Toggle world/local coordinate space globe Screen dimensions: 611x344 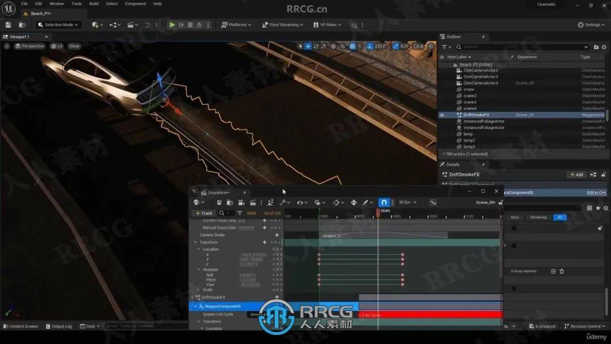click(x=333, y=46)
